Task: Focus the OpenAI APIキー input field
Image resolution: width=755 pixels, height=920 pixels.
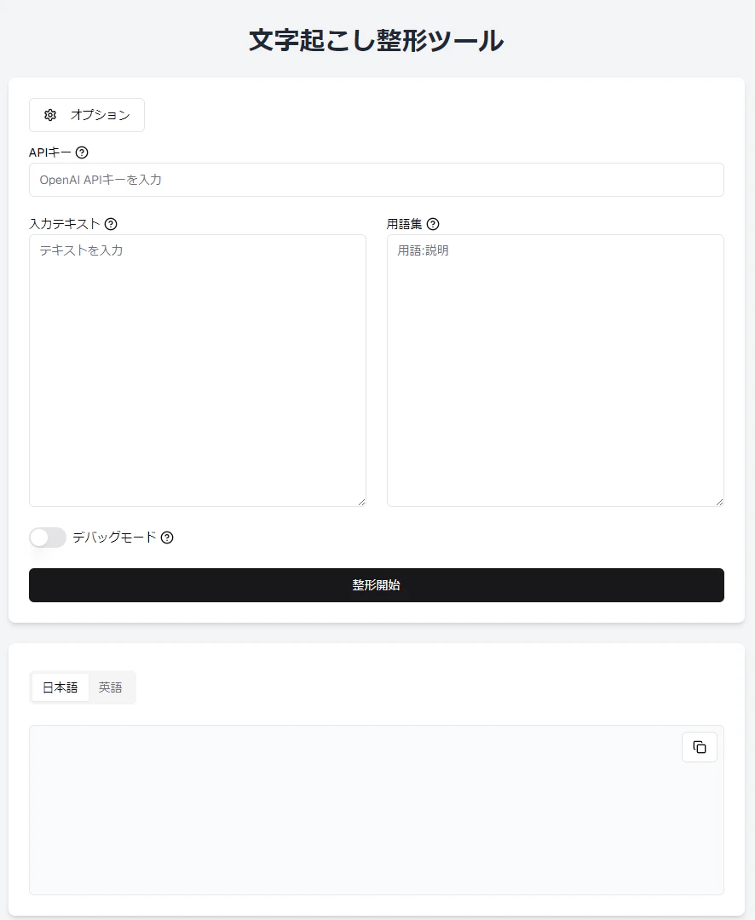Action: [377, 180]
